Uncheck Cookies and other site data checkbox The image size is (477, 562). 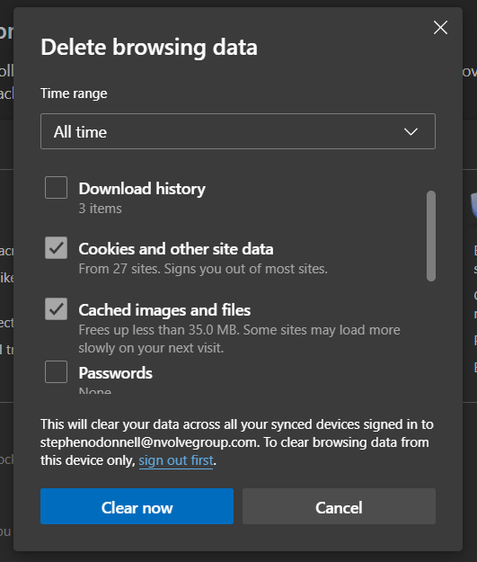click(57, 247)
